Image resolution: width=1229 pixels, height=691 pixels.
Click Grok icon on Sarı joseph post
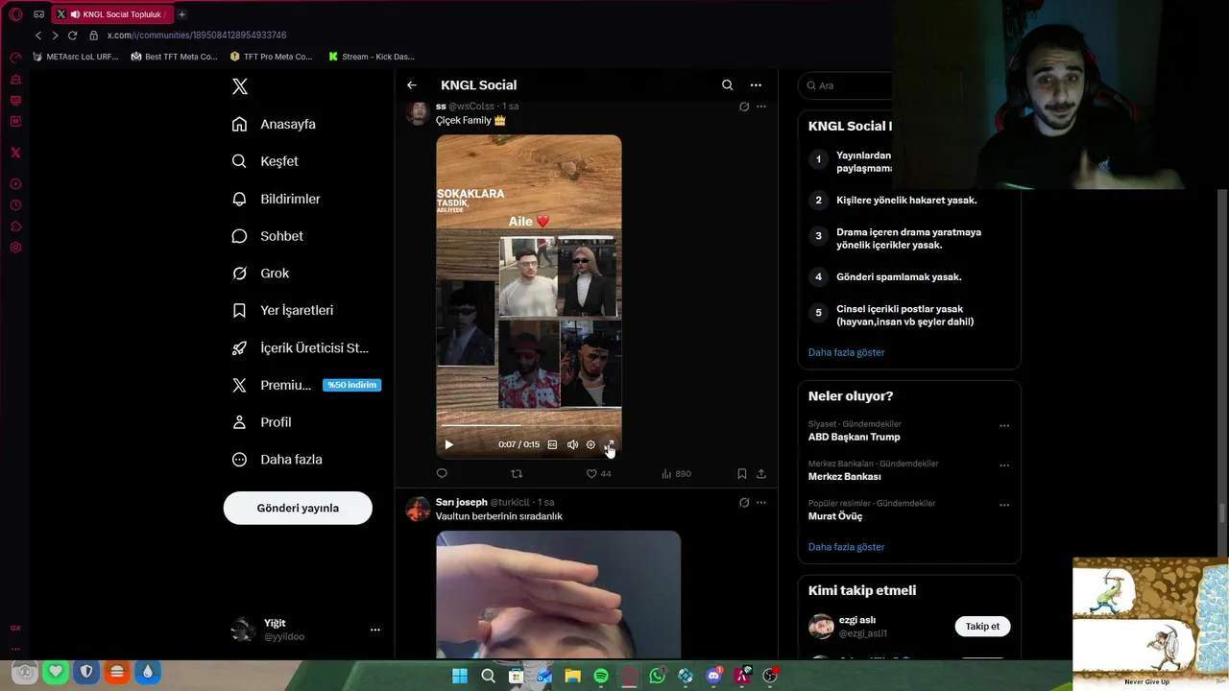point(744,502)
